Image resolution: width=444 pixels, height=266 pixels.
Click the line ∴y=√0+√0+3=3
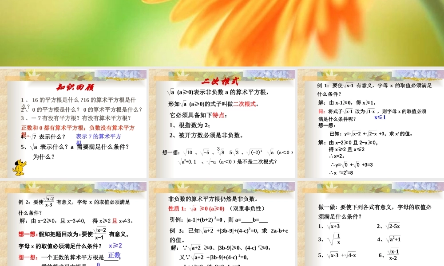pos(351,164)
